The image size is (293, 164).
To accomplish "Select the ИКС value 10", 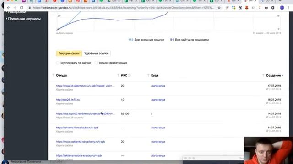I will coord(122,100).
